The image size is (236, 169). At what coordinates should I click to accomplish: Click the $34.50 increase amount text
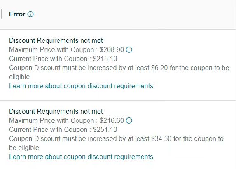click(x=161, y=139)
